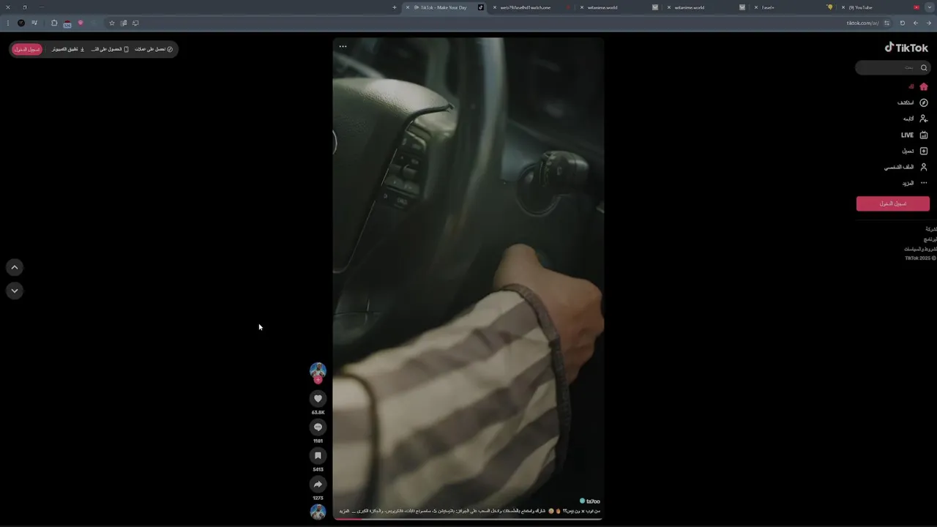Image resolution: width=937 pixels, height=527 pixels.
Task: Click the extension icon with 126 badge
Action: tap(67, 23)
